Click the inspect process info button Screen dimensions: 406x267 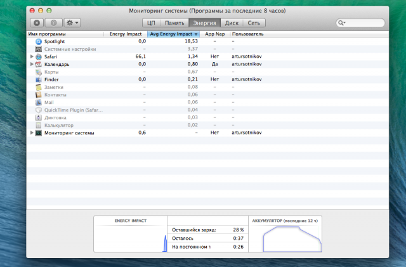[x=54, y=23]
